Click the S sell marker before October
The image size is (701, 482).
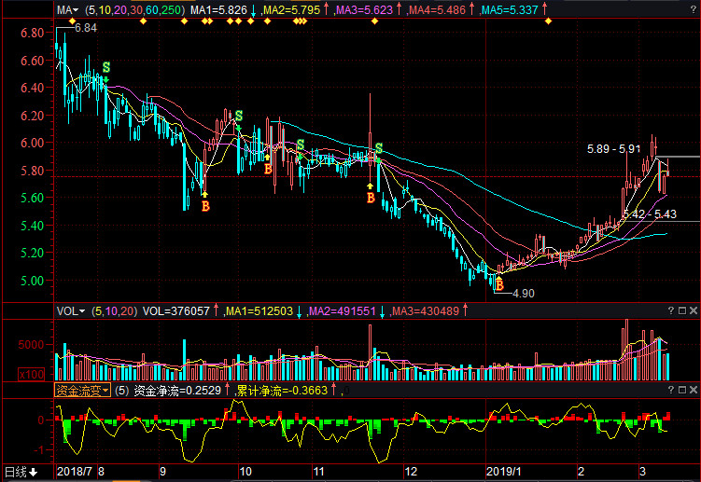(238, 117)
